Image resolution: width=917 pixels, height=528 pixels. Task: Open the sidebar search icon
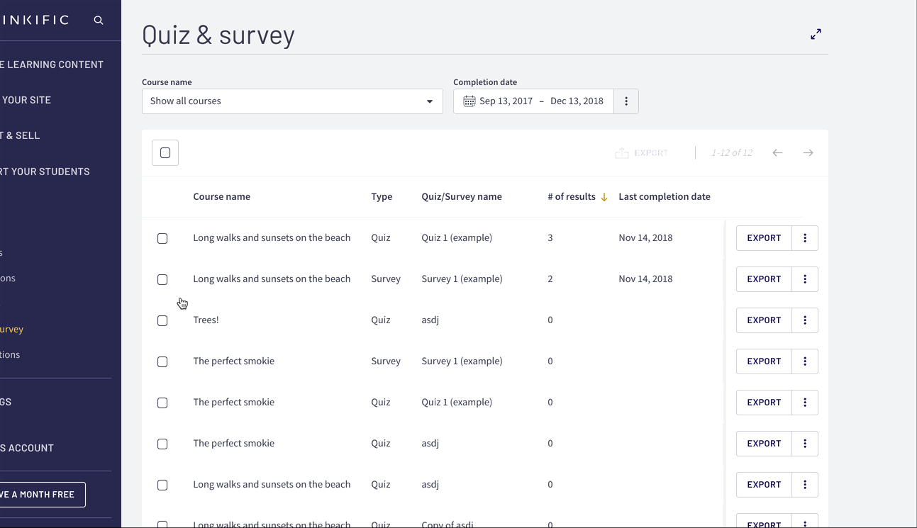tap(99, 21)
